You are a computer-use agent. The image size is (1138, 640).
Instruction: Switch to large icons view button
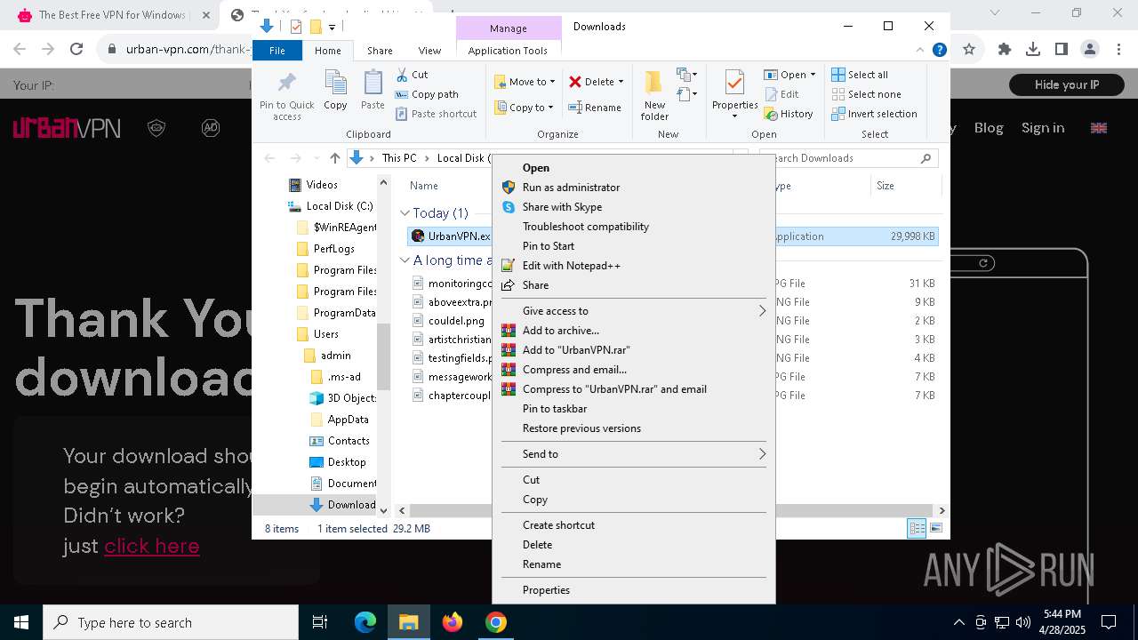[935, 529]
